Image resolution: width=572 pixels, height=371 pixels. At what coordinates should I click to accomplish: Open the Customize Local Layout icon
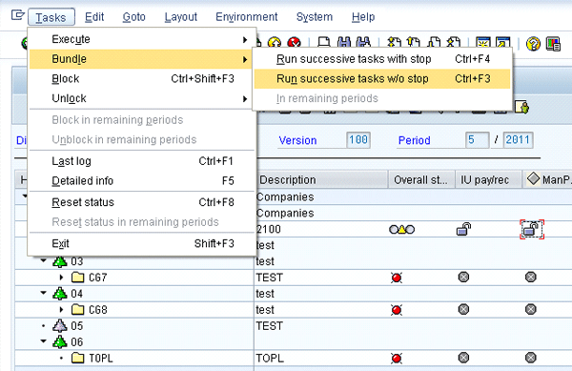pyautogui.click(x=553, y=44)
